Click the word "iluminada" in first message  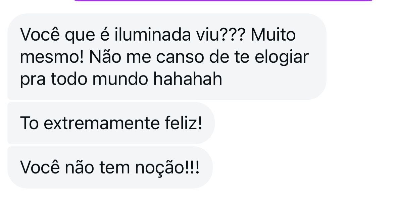pos(152,35)
